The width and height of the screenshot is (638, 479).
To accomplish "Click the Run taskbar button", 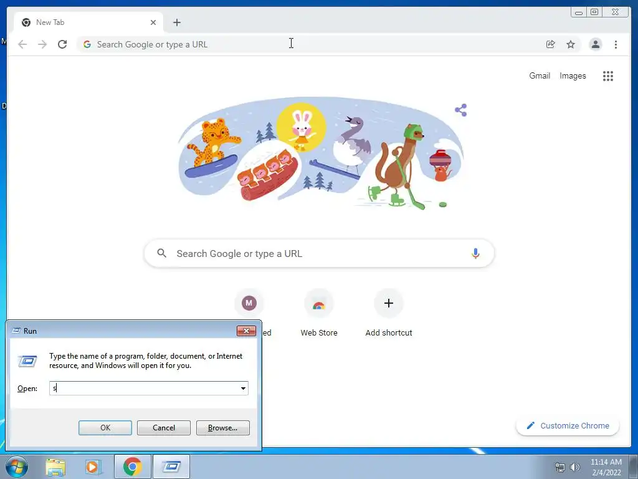I will (171, 467).
